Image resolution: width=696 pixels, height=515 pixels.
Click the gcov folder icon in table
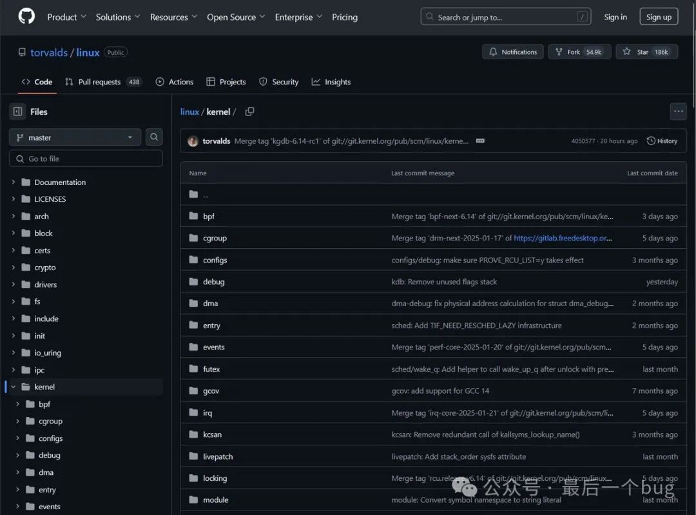coord(193,391)
